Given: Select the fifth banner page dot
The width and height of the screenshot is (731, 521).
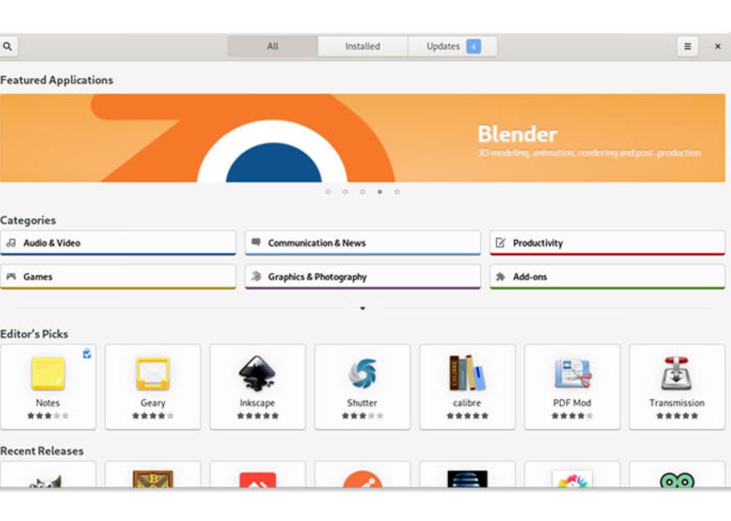Looking at the screenshot, I should 397,192.
